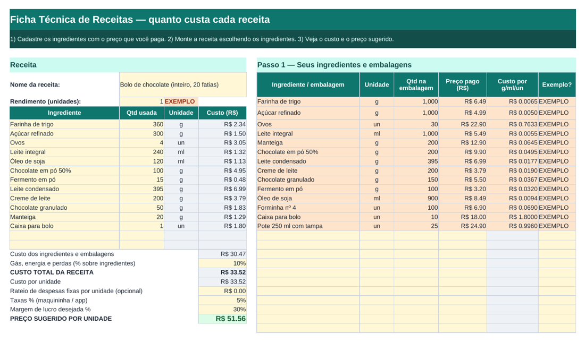585x342 pixels.
Task: Select "Chocolate granulado" in the Passo 1 table
Action: [308, 179]
